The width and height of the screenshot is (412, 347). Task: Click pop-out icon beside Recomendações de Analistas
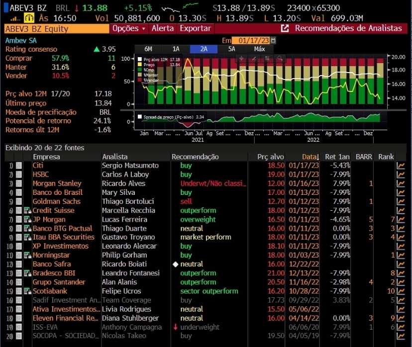tap(285, 28)
